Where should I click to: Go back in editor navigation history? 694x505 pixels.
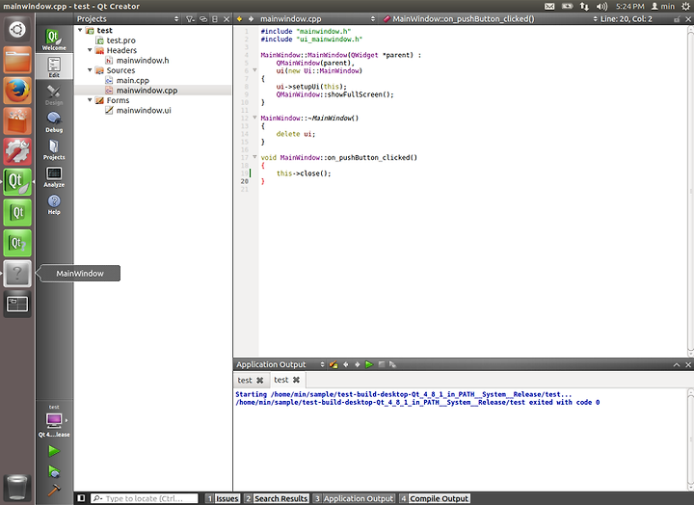coord(239,19)
